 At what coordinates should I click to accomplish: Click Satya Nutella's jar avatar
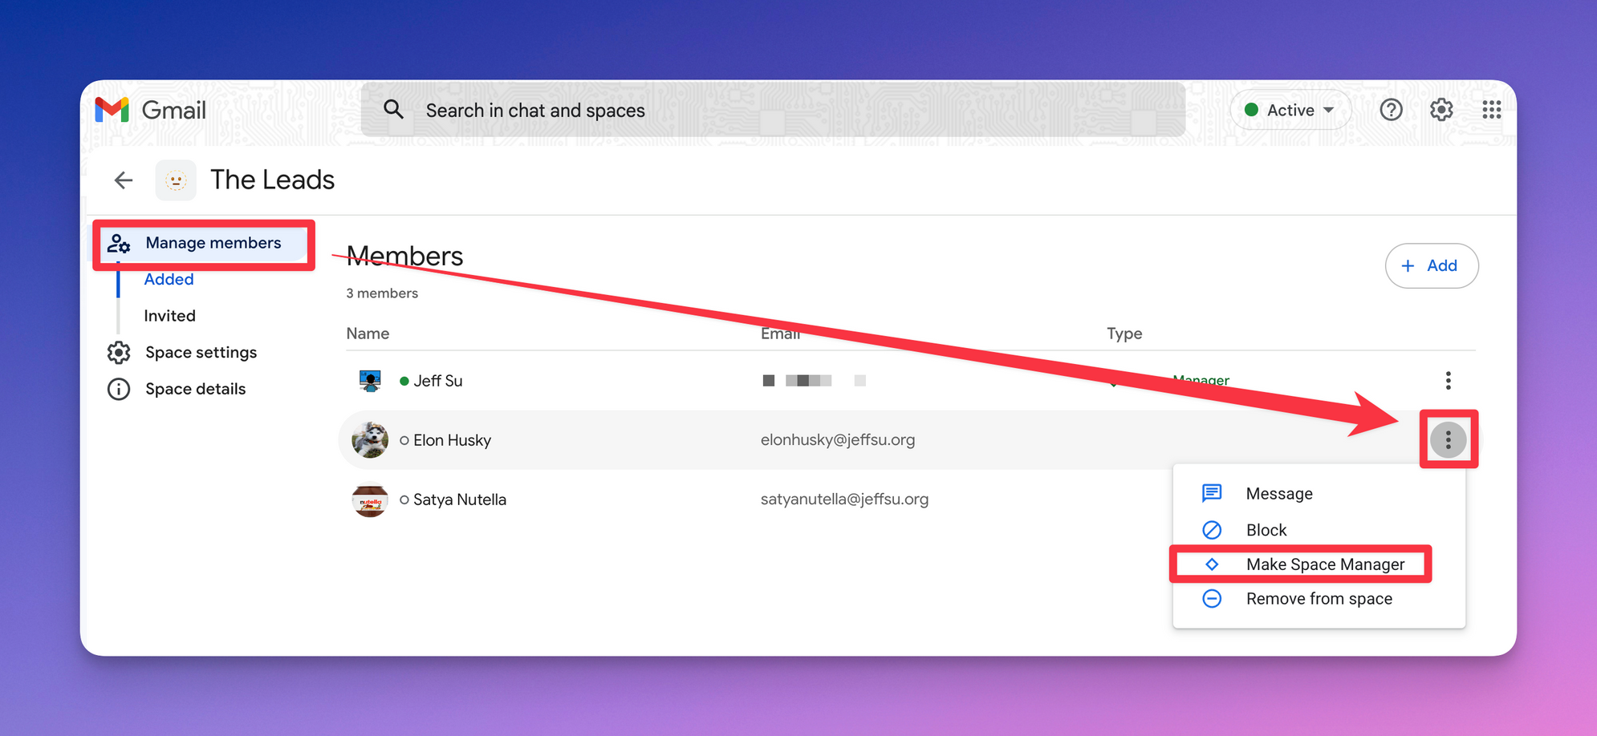370,499
